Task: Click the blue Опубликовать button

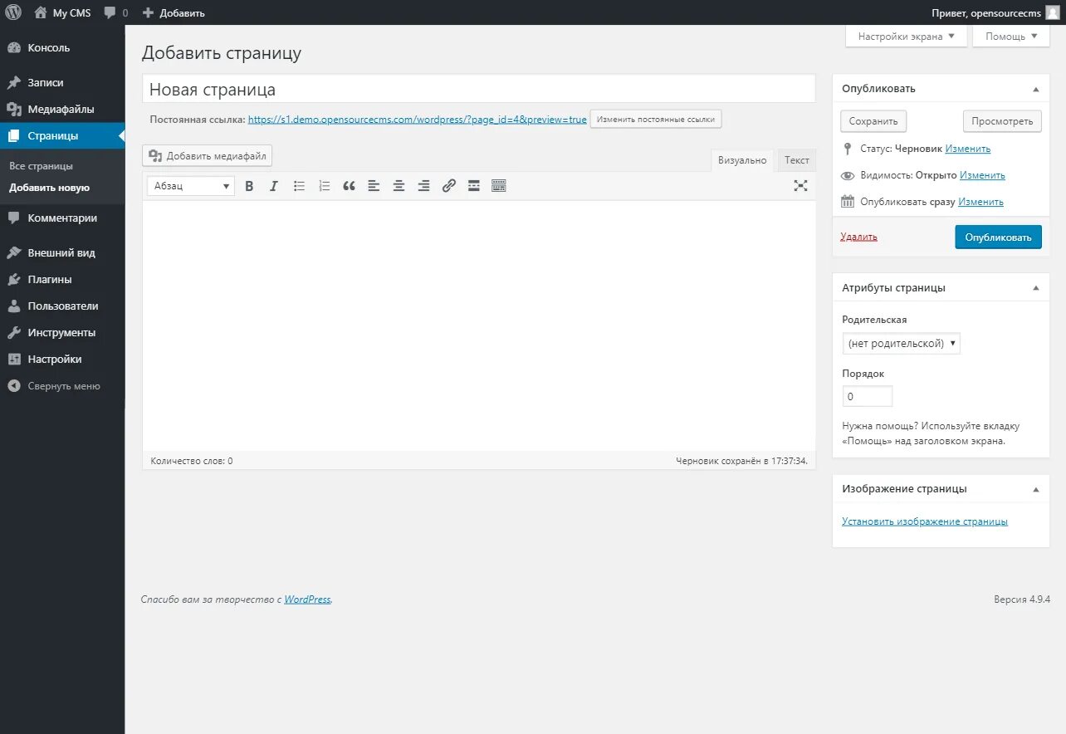Action: (998, 237)
